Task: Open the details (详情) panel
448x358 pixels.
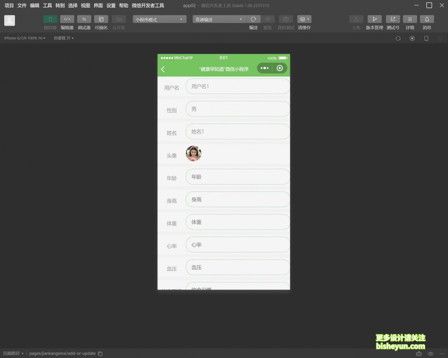Action: pyautogui.click(x=410, y=20)
